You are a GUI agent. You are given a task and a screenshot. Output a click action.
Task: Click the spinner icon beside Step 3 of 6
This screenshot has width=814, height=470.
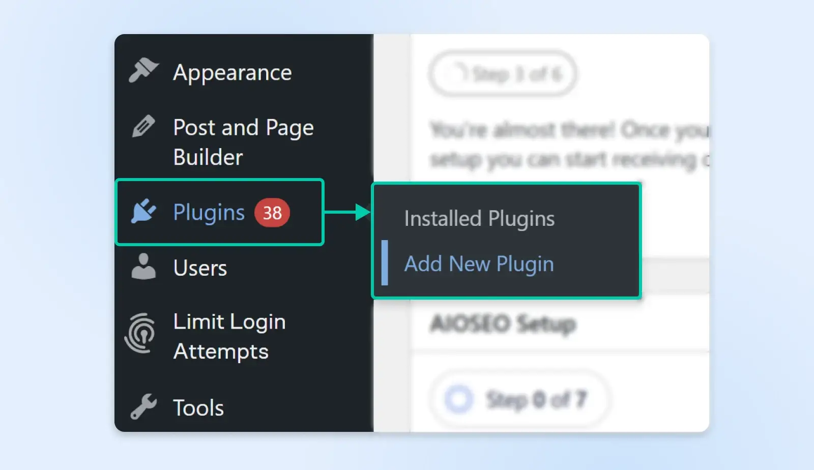[456, 74]
